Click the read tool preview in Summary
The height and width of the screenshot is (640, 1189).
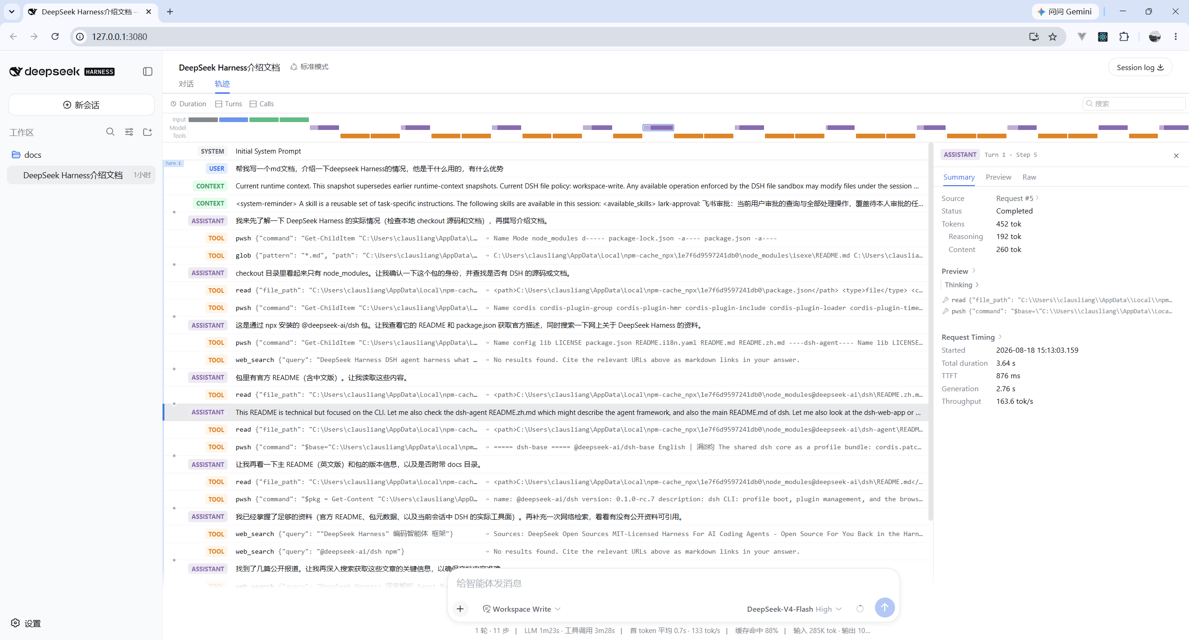[1058, 300]
